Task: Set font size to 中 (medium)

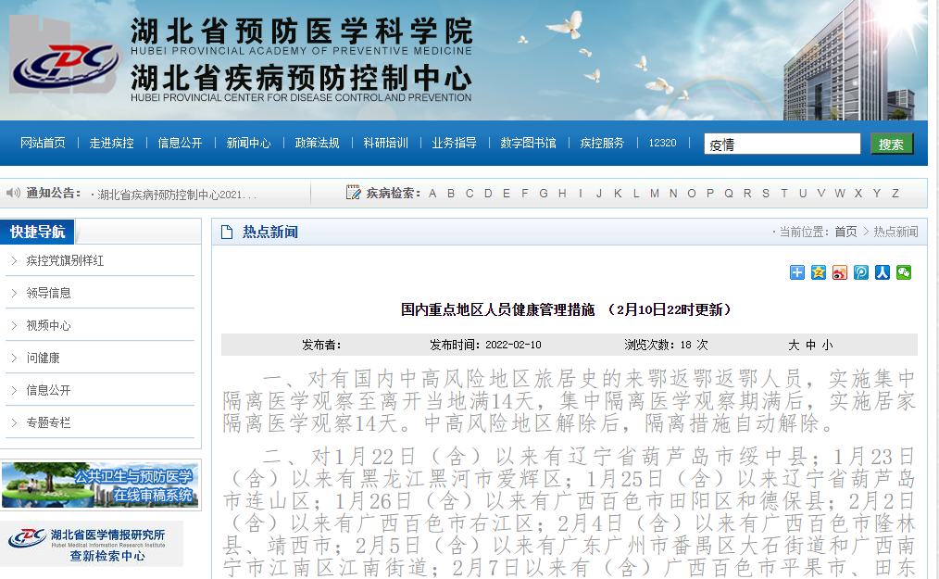Action: tap(810, 345)
